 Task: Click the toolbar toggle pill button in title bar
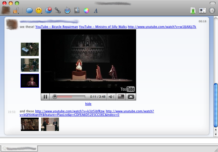212,3
